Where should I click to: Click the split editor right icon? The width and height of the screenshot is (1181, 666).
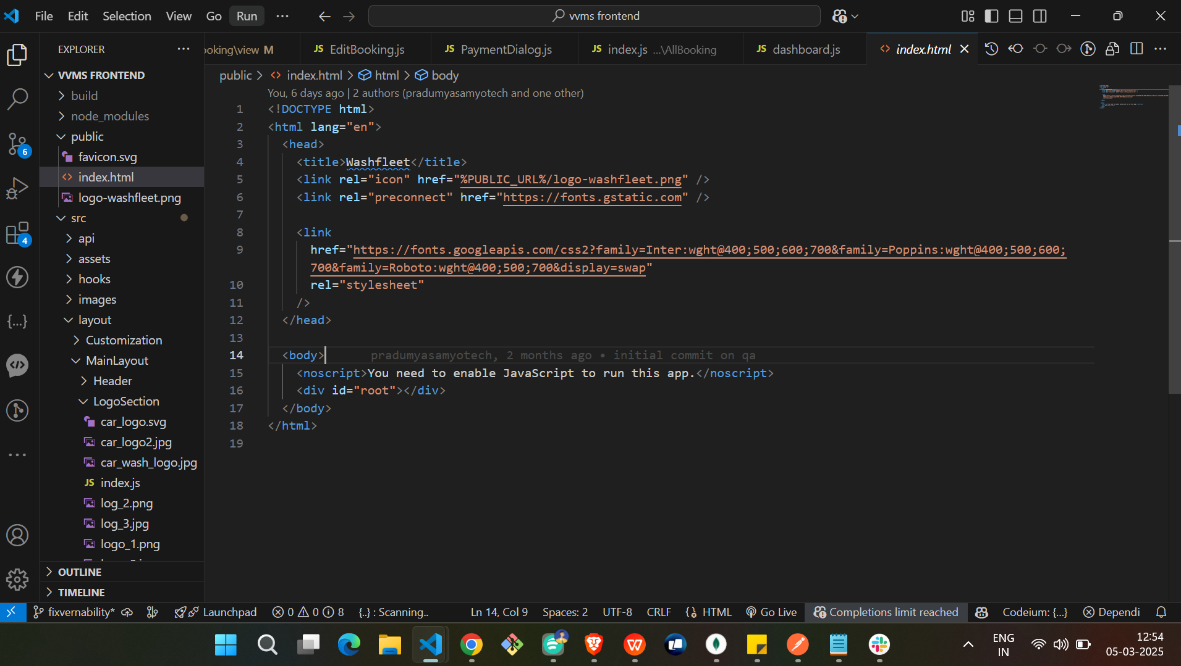coord(1136,49)
